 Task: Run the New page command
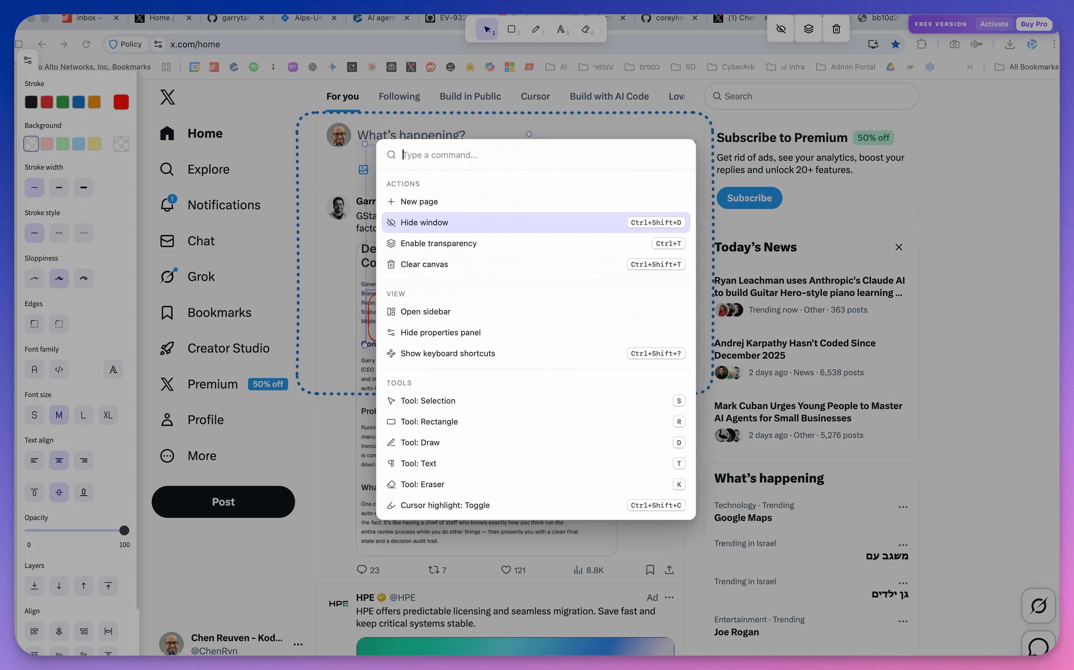[536, 202]
